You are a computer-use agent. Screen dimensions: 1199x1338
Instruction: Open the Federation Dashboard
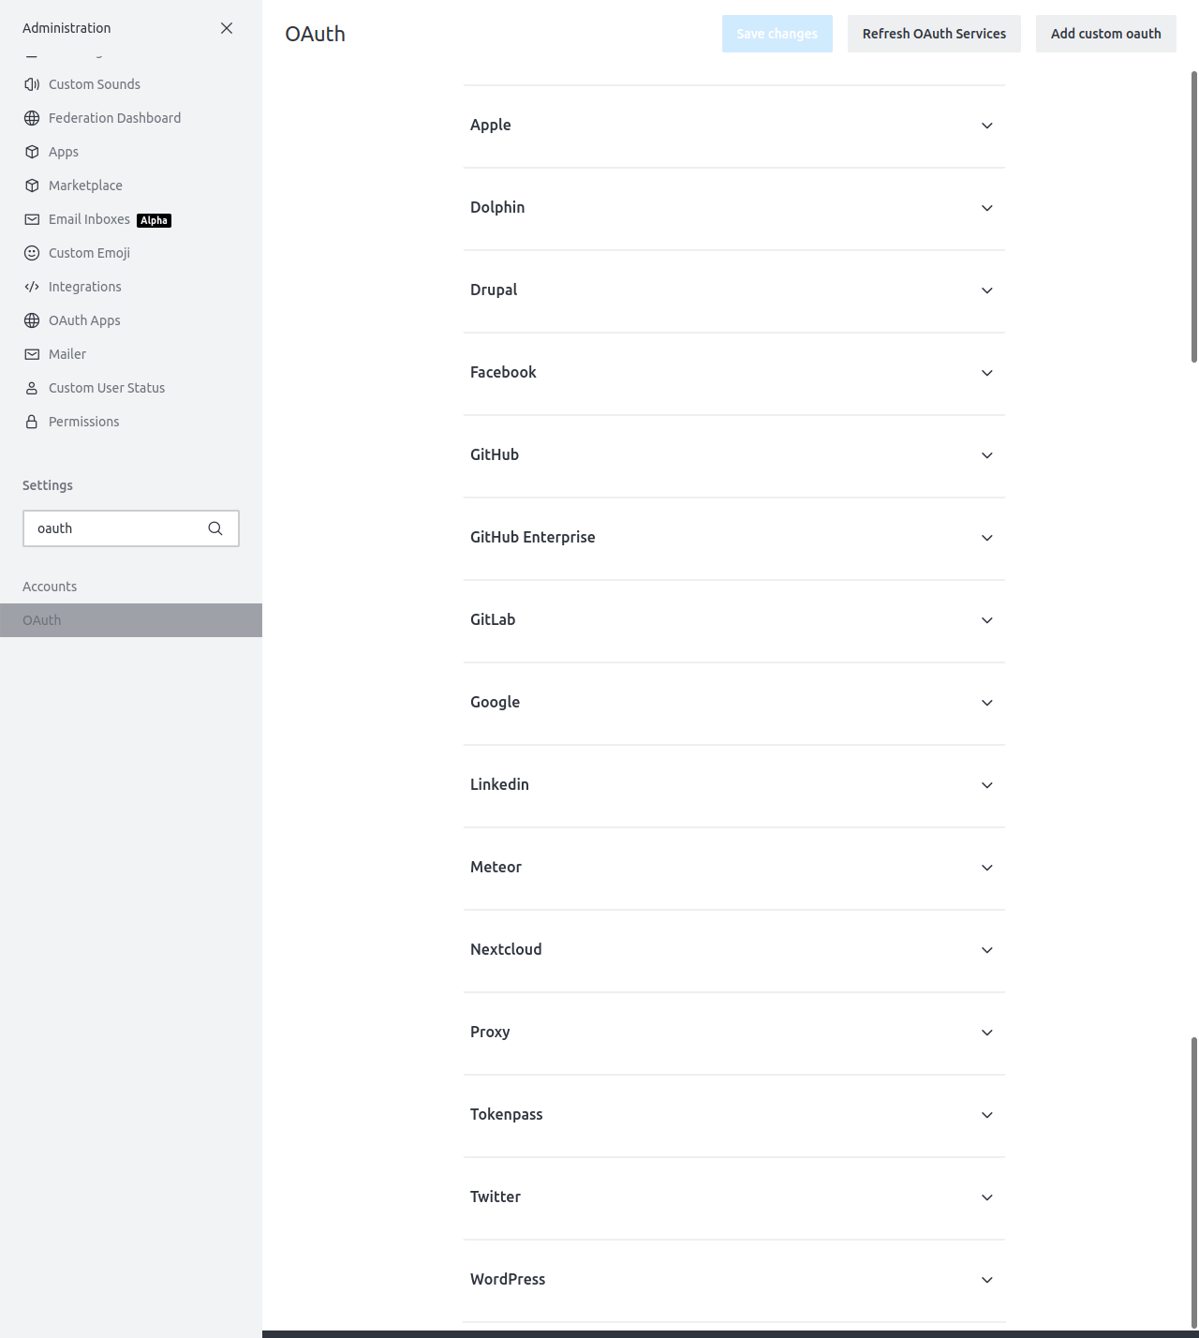[114, 117]
